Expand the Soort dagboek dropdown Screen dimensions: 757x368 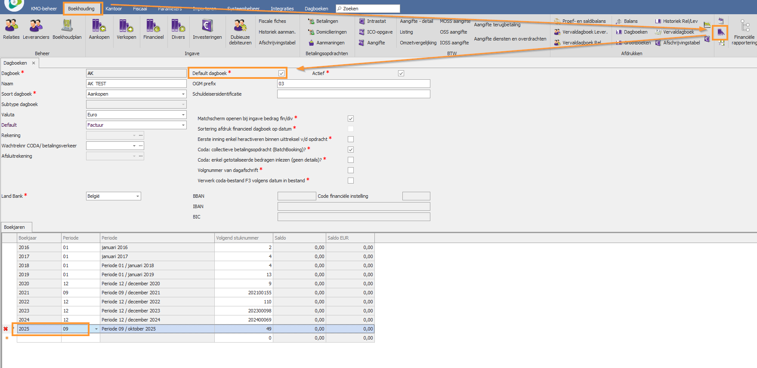183,94
